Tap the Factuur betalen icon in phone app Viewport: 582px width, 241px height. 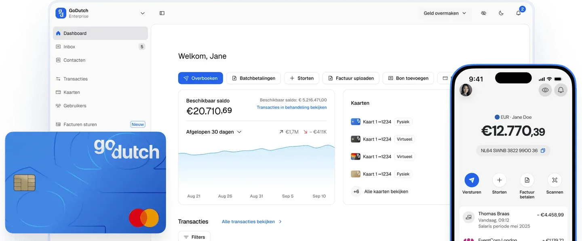(527, 180)
